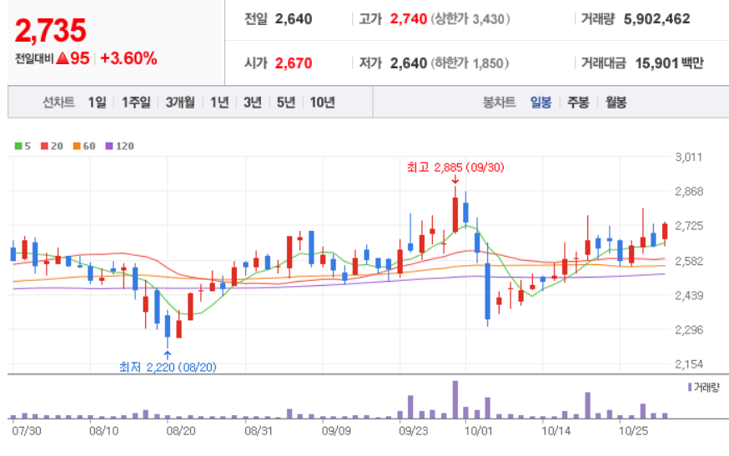Viewport: 729px width, 456px height.
Task: Click the 전일 value 2,640
Action: 294,19
